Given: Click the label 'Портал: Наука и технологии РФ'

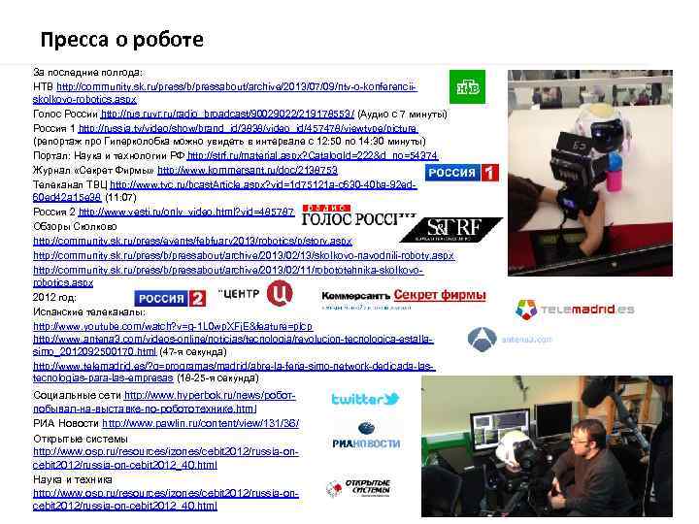Looking at the screenshot, I should pyautogui.click(x=109, y=155).
